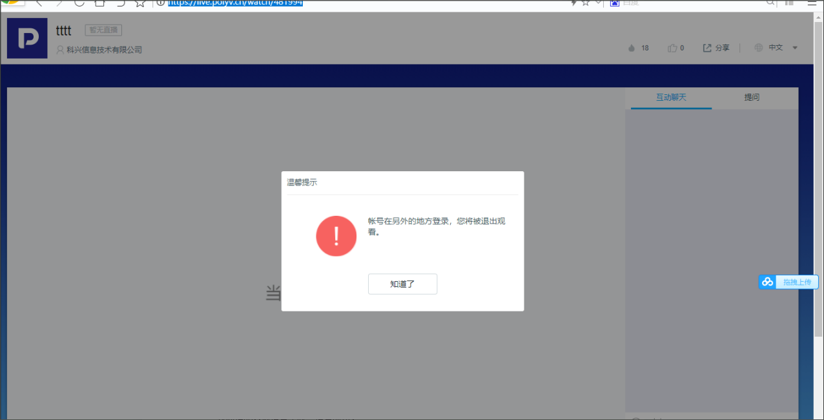The image size is (824, 420).
Task: Click the thumbs-up like icon
Action: 672,48
